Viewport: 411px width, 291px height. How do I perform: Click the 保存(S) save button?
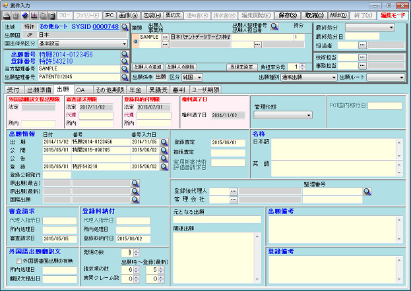(288, 15)
